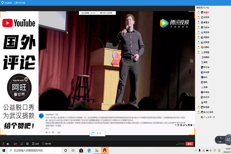
Task: Click the network speed monitor widget
Action: 223,140
